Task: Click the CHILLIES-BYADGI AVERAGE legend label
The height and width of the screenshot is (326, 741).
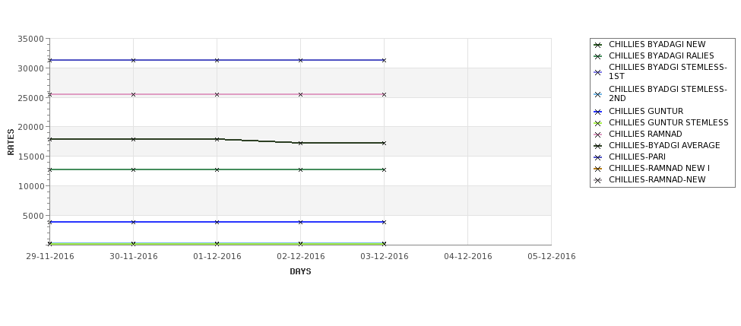Action: coord(664,145)
